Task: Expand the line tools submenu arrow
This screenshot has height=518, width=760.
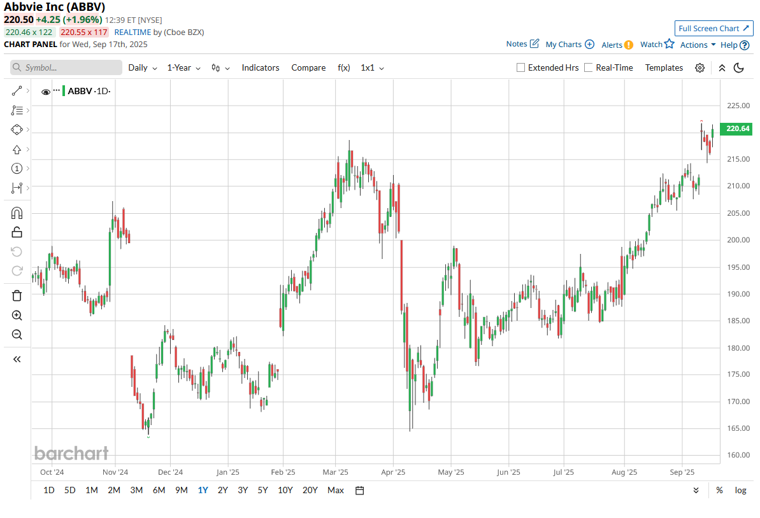Action: coord(28,91)
